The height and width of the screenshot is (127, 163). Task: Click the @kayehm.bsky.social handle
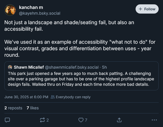(40, 13)
